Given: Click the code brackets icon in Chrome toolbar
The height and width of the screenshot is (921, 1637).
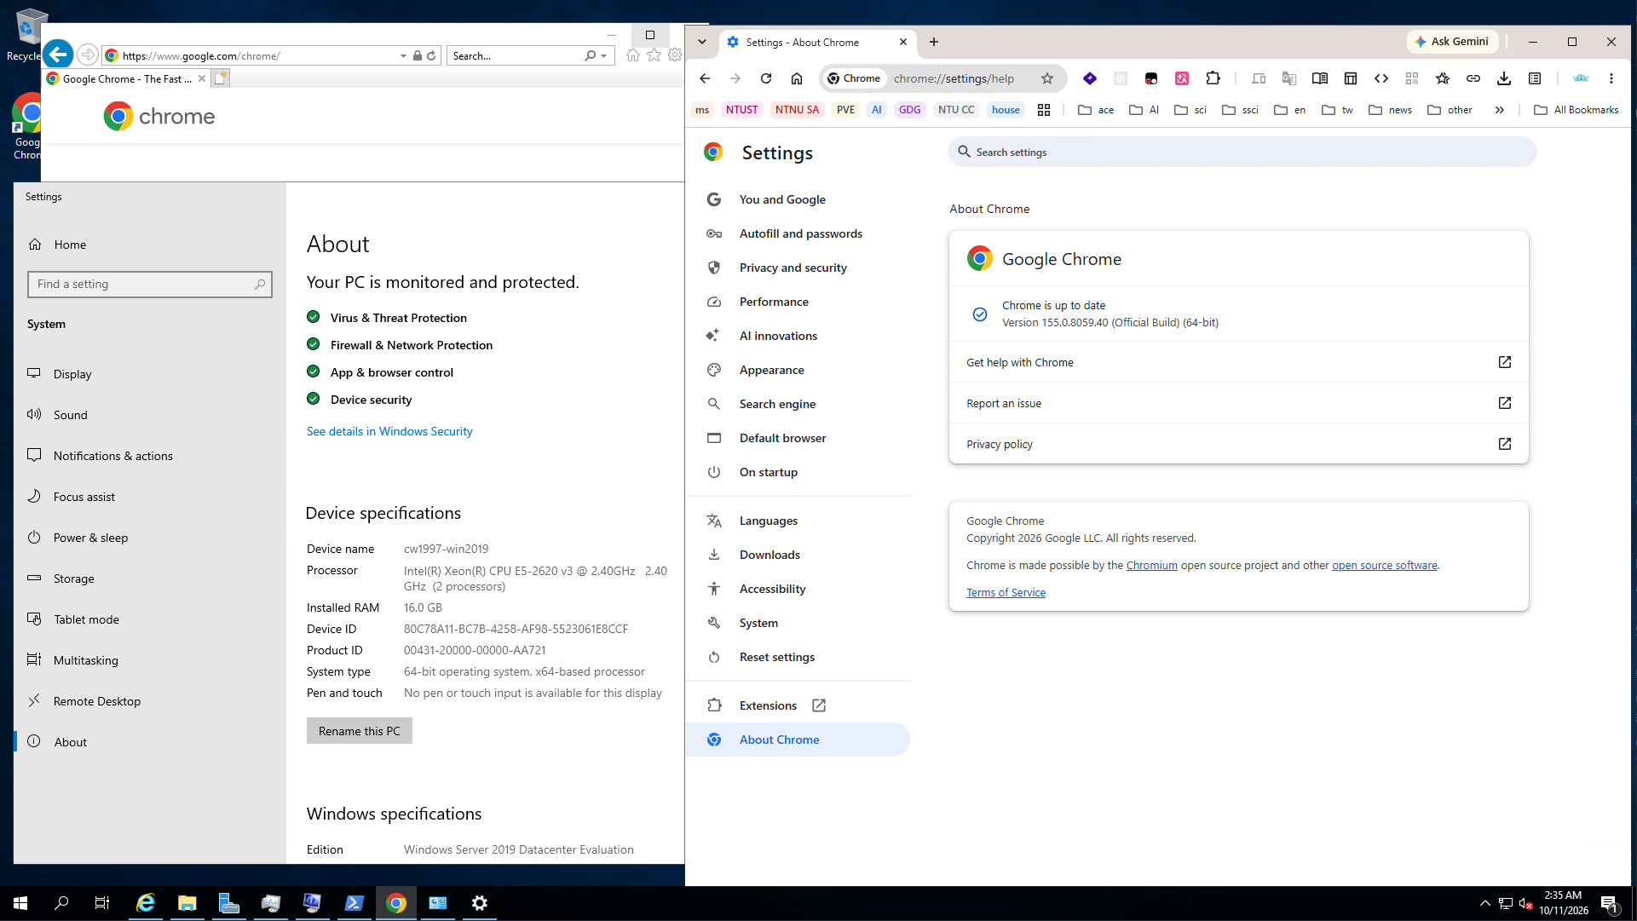Looking at the screenshot, I should pyautogui.click(x=1381, y=78).
